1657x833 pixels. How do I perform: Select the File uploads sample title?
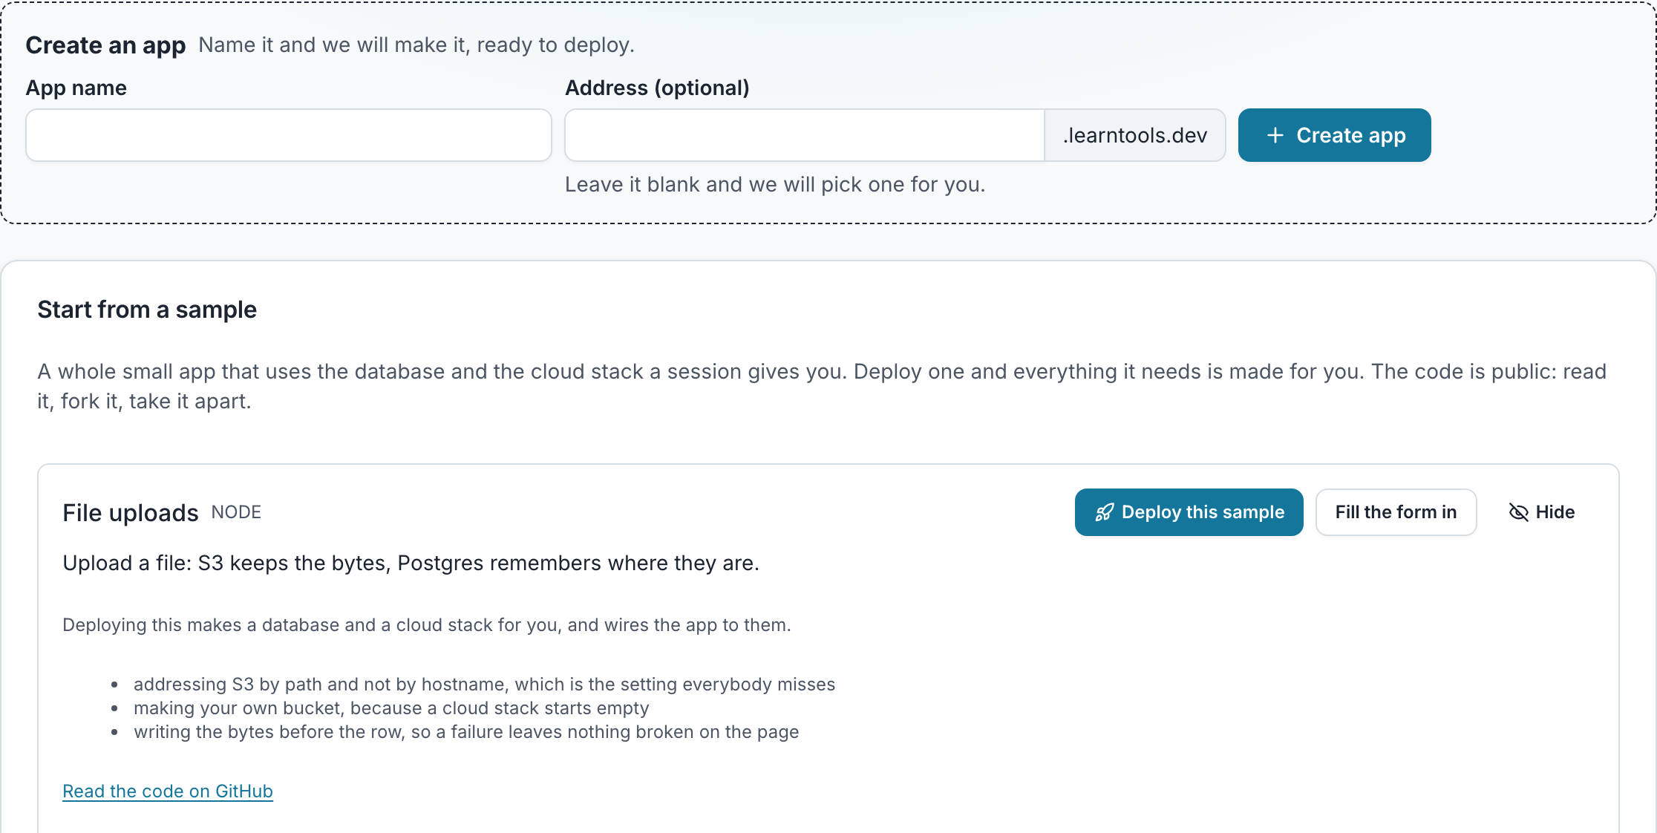click(131, 513)
